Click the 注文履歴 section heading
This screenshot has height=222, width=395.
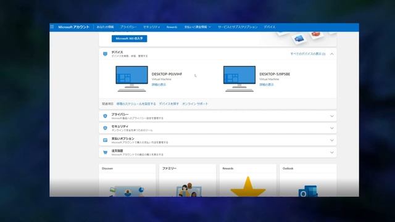pyautogui.click(x=117, y=150)
